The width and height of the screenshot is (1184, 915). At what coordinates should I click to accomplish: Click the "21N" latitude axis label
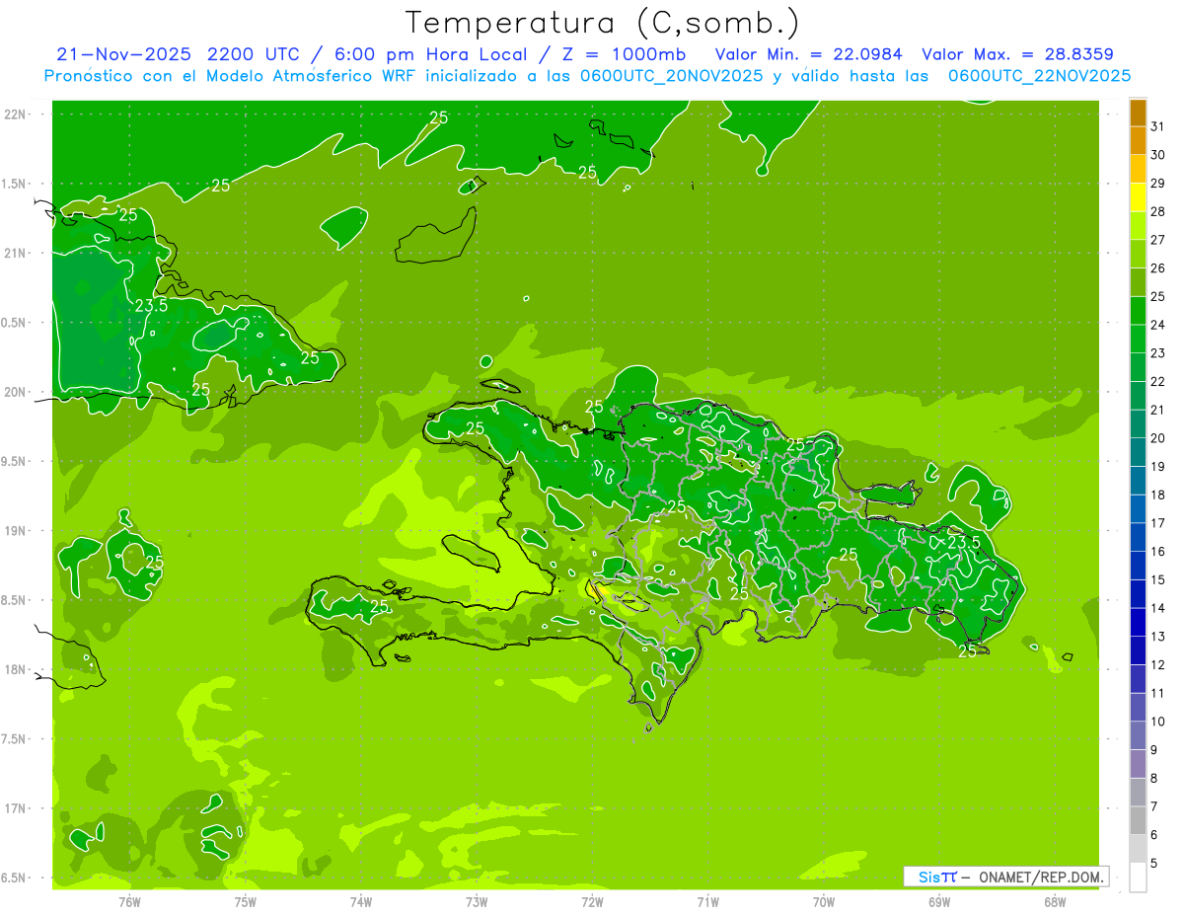(15, 253)
